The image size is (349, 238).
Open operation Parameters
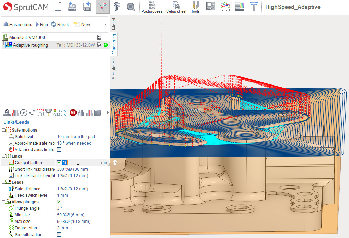pos(18,24)
